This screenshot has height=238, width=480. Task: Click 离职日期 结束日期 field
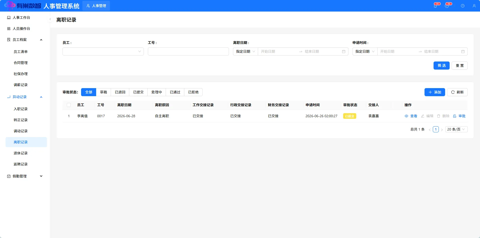[x=322, y=51]
